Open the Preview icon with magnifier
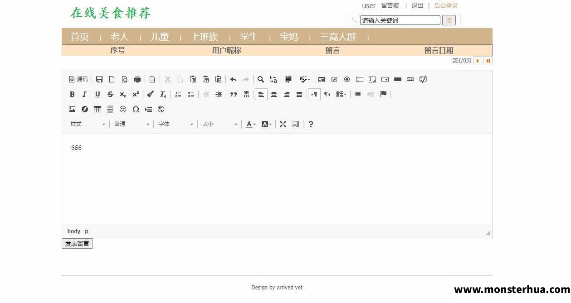The width and height of the screenshot is (571, 303). coord(125,79)
